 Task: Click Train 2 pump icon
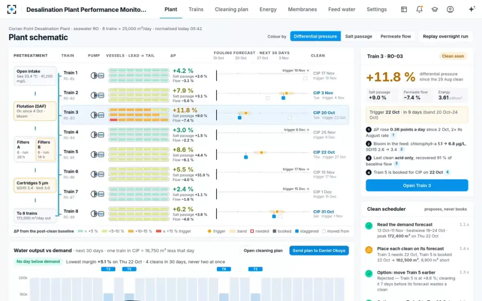94,95
